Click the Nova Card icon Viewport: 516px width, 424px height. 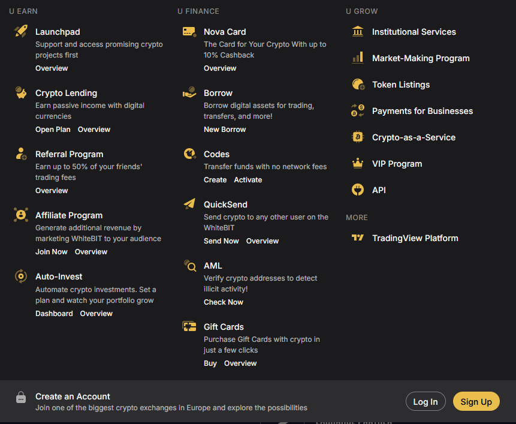click(189, 31)
